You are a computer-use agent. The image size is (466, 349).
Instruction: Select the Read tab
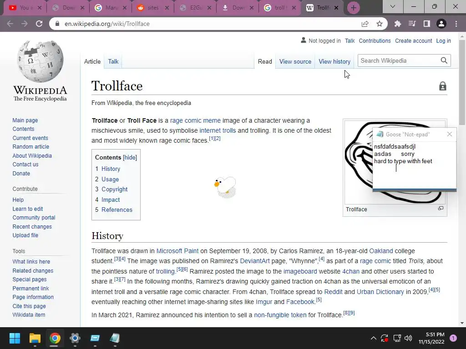[x=265, y=61]
